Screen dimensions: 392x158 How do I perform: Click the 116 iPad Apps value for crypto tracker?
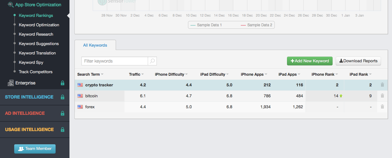[300, 85]
